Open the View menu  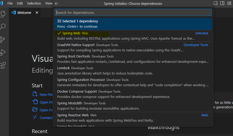tap(49, 3)
